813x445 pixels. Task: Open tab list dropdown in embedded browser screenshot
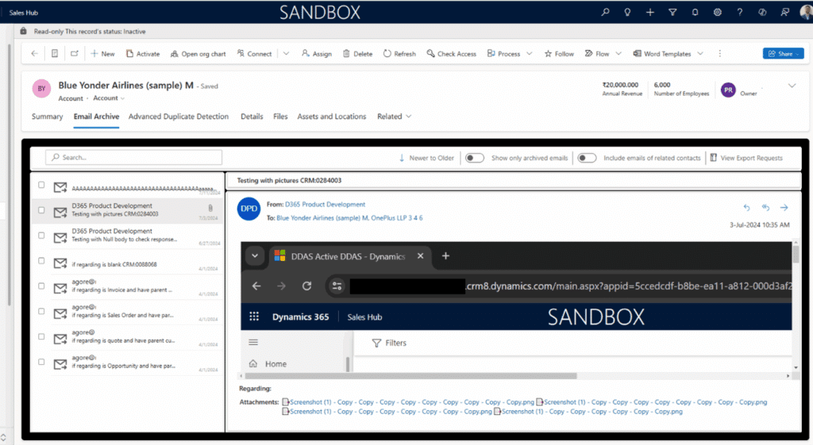[x=255, y=256]
